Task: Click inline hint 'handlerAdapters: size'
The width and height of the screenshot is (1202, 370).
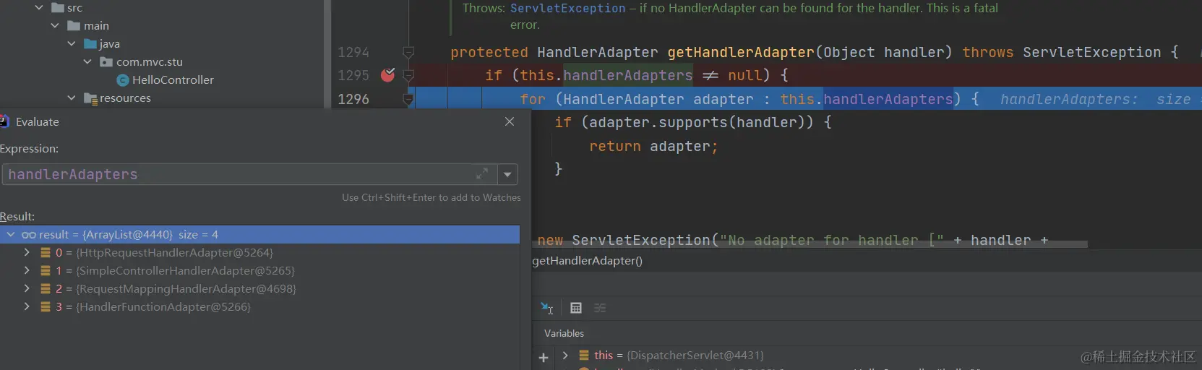Action: click(x=1096, y=99)
